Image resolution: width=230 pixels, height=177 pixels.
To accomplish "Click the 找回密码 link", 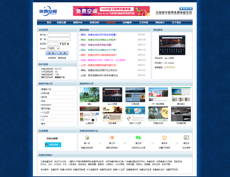I will point(52,58).
